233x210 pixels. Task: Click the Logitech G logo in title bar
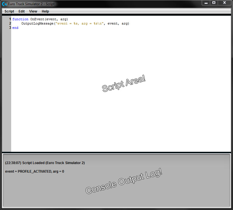[4, 4]
